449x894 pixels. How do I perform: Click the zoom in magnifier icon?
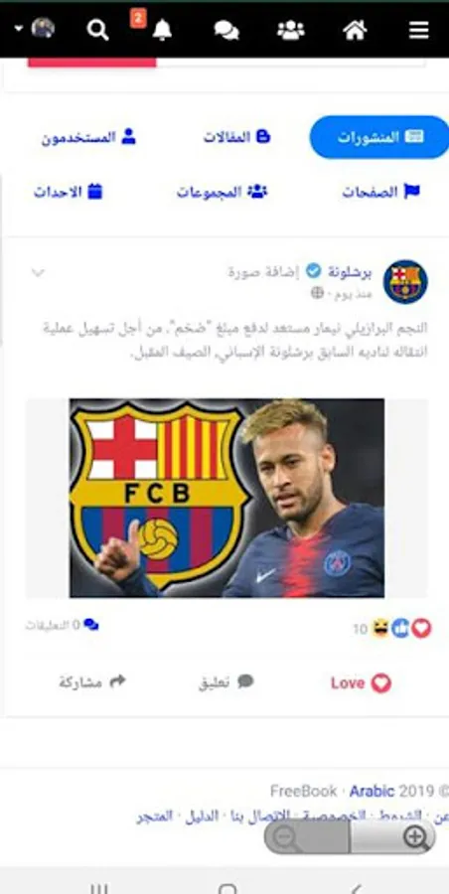415,837
